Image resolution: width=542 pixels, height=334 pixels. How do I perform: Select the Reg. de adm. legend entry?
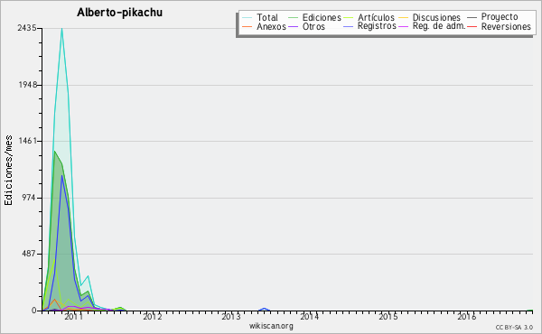[x=439, y=26]
